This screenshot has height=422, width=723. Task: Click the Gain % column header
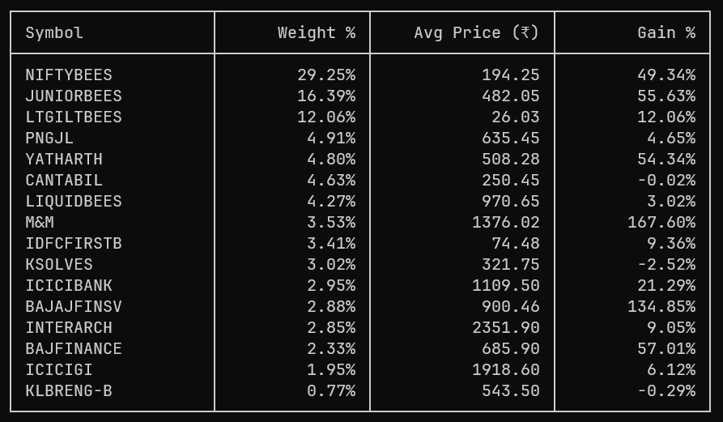666,33
